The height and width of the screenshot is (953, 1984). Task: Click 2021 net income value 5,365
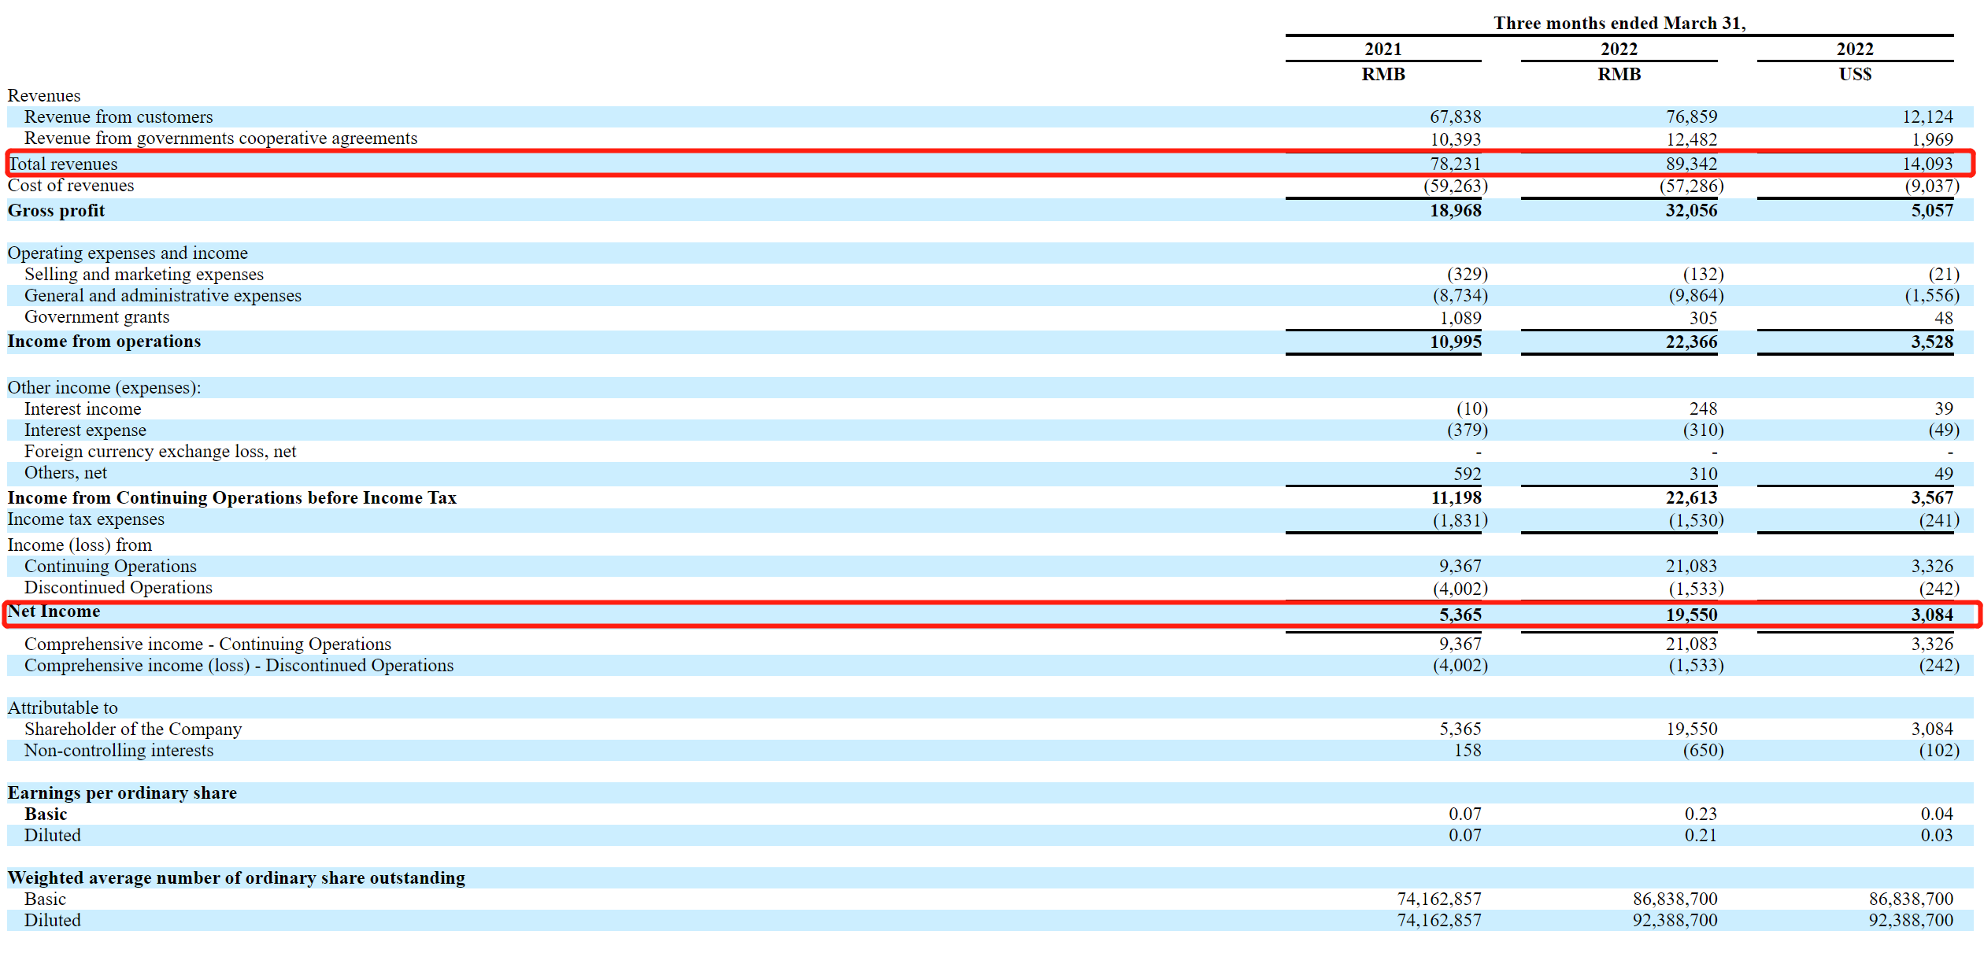pos(1460,615)
